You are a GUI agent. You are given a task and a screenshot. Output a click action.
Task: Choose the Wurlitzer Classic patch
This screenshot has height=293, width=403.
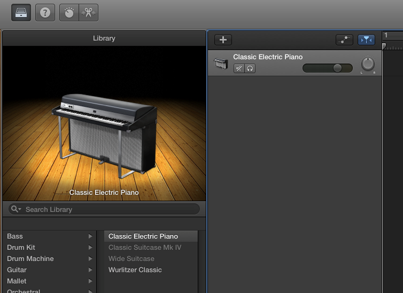(x=151, y=270)
